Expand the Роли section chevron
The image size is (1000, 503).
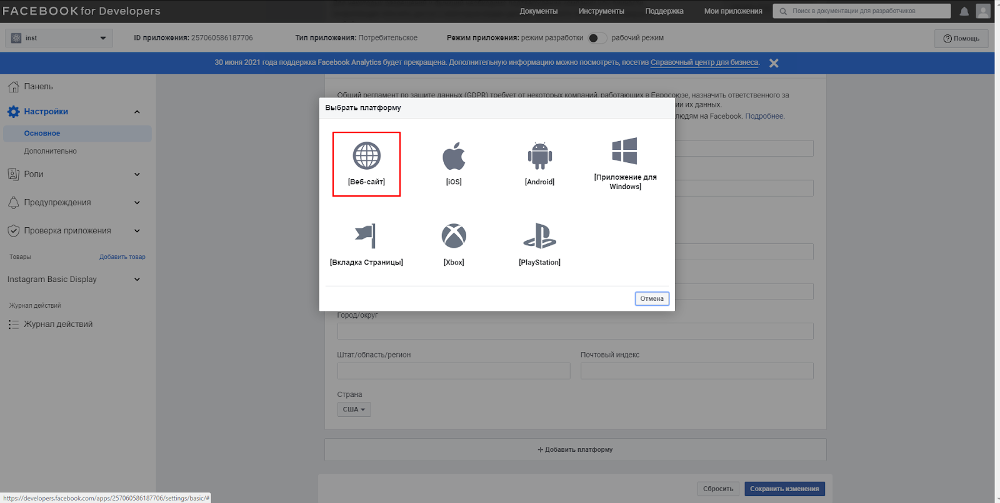pyautogui.click(x=137, y=174)
